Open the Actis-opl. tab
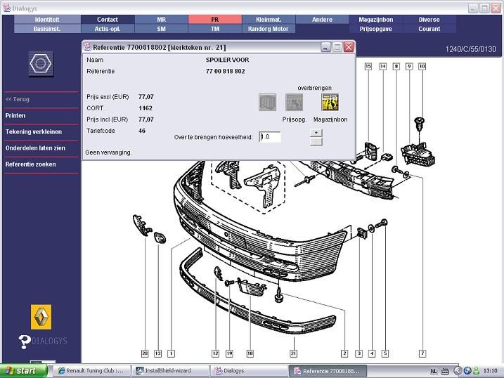 [x=108, y=29]
